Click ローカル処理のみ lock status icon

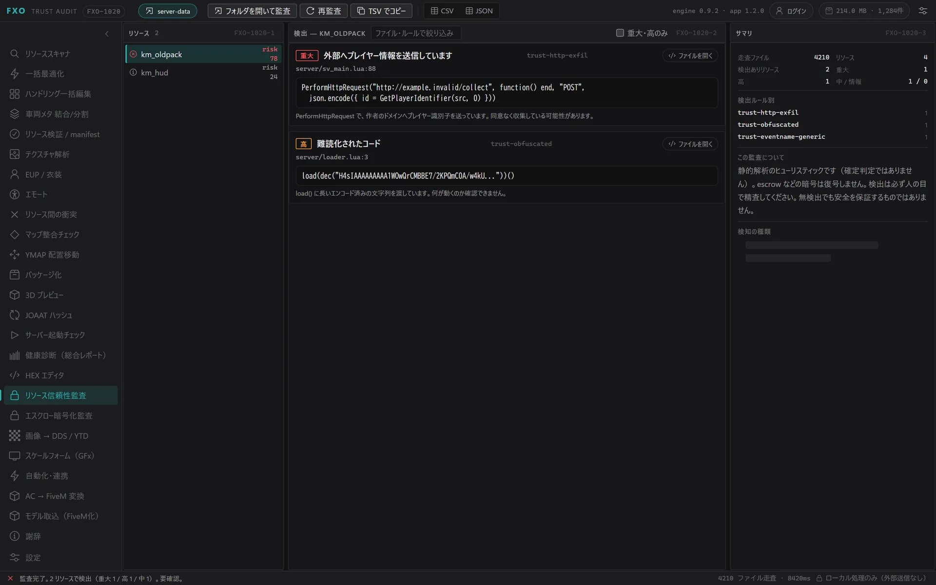click(819, 578)
